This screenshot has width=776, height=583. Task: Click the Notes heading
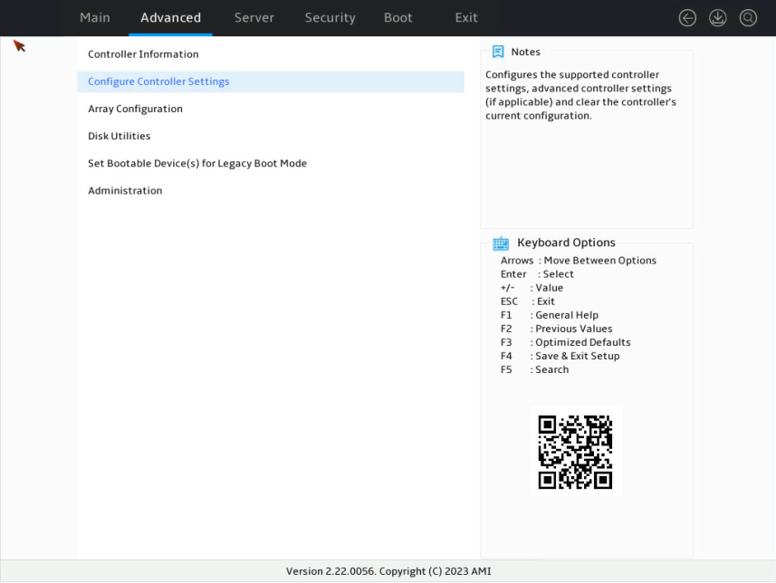click(x=525, y=52)
